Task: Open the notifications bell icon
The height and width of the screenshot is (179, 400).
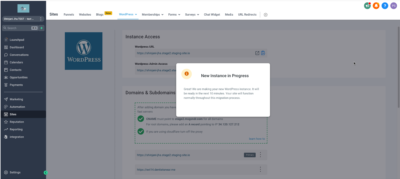Action: [376, 6]
